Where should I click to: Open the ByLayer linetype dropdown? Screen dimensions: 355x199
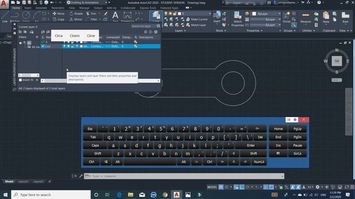265,25
